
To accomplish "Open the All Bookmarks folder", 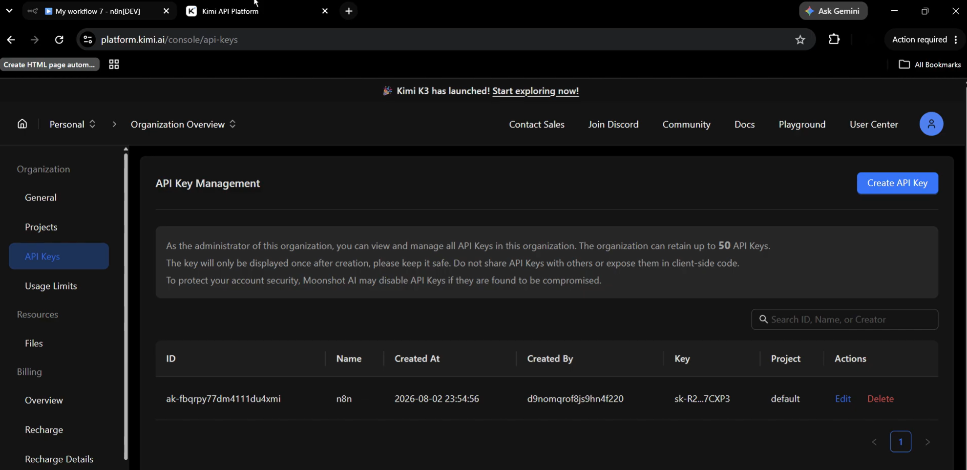I will (x=929, y=64).
